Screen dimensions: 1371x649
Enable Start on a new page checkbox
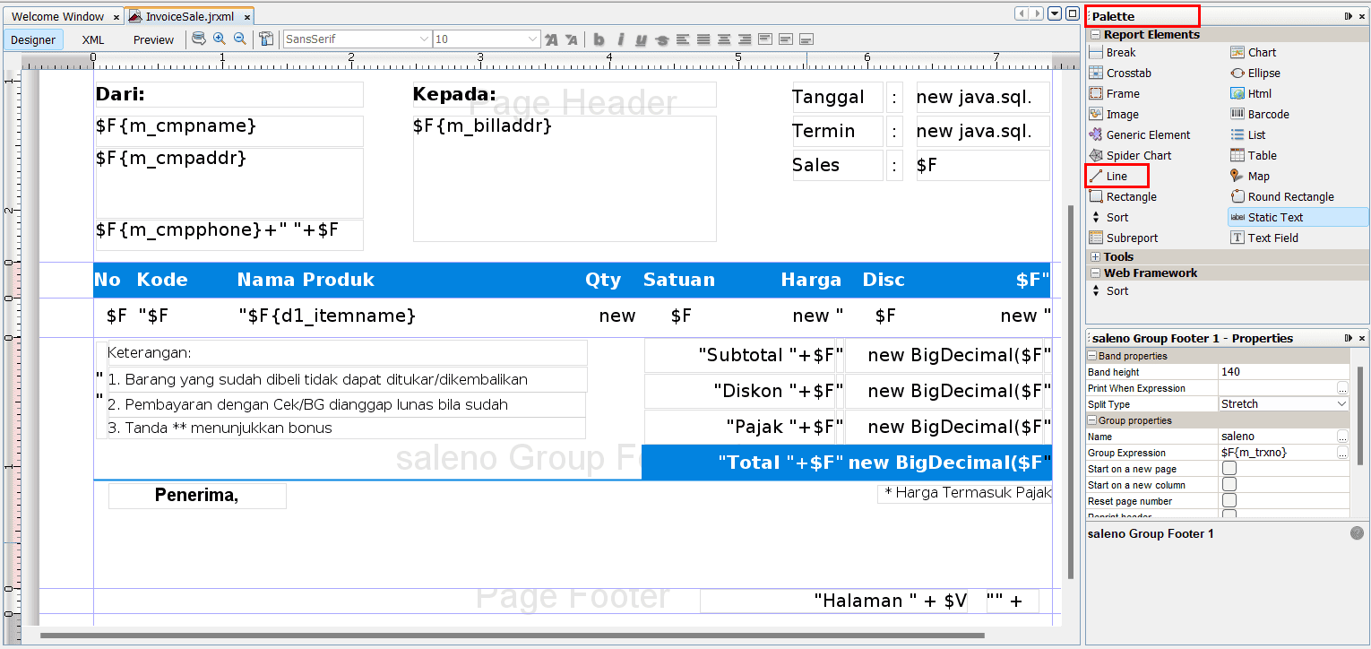click(1229, 469)
